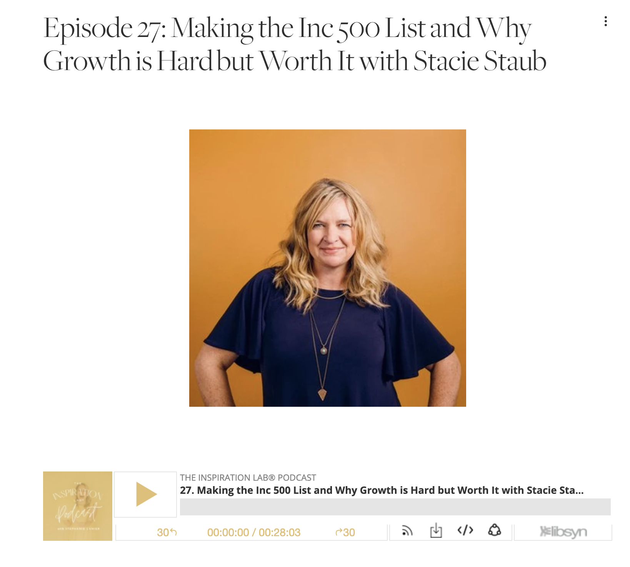This screenshot has height=567, width=630.
Task: Select 'THE INSPIRATION LAB® PODCAST' label
Action: click(248, 478)
